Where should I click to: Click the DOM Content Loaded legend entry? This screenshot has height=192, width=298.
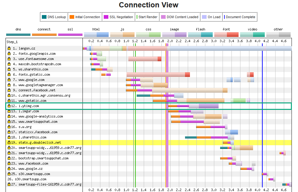[179, 17]
